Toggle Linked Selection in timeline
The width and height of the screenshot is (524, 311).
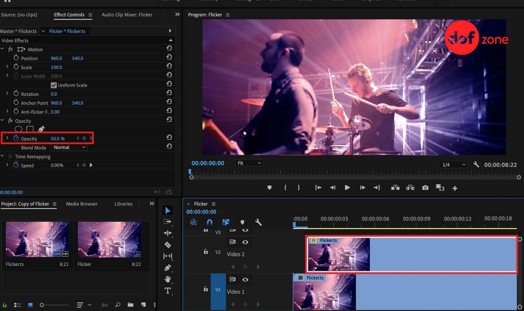coord(226,222)
